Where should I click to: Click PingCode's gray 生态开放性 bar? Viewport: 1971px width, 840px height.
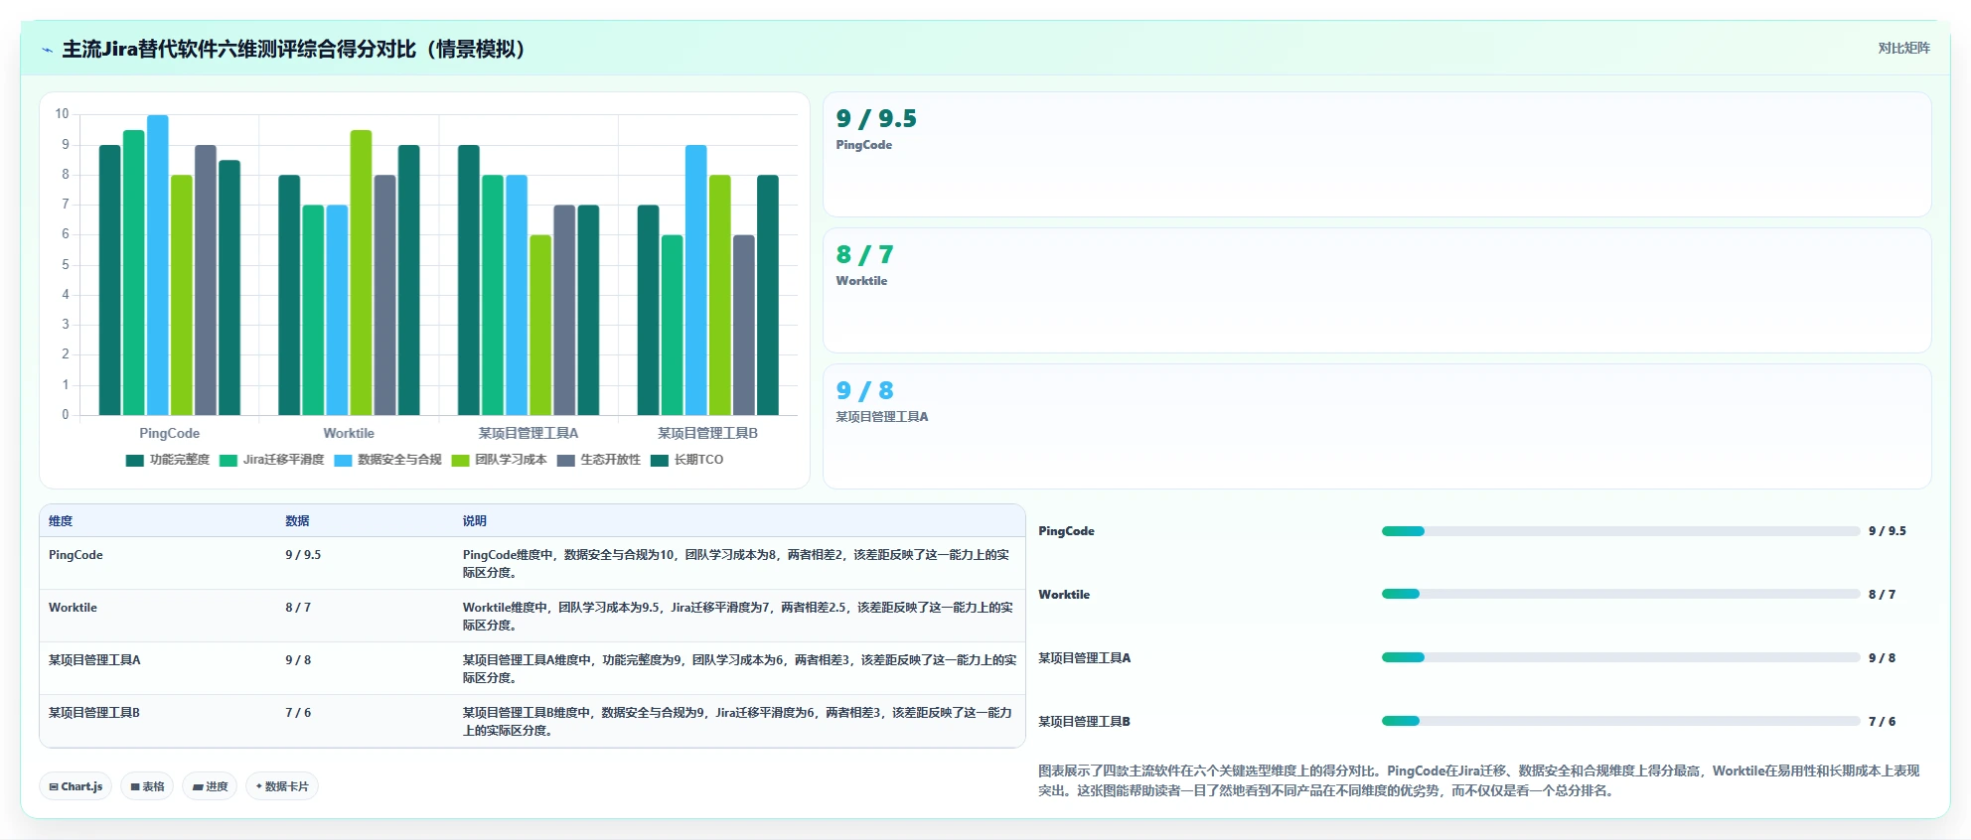[206, 280]
